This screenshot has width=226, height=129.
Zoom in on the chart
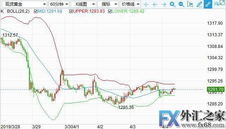[172, 5]
